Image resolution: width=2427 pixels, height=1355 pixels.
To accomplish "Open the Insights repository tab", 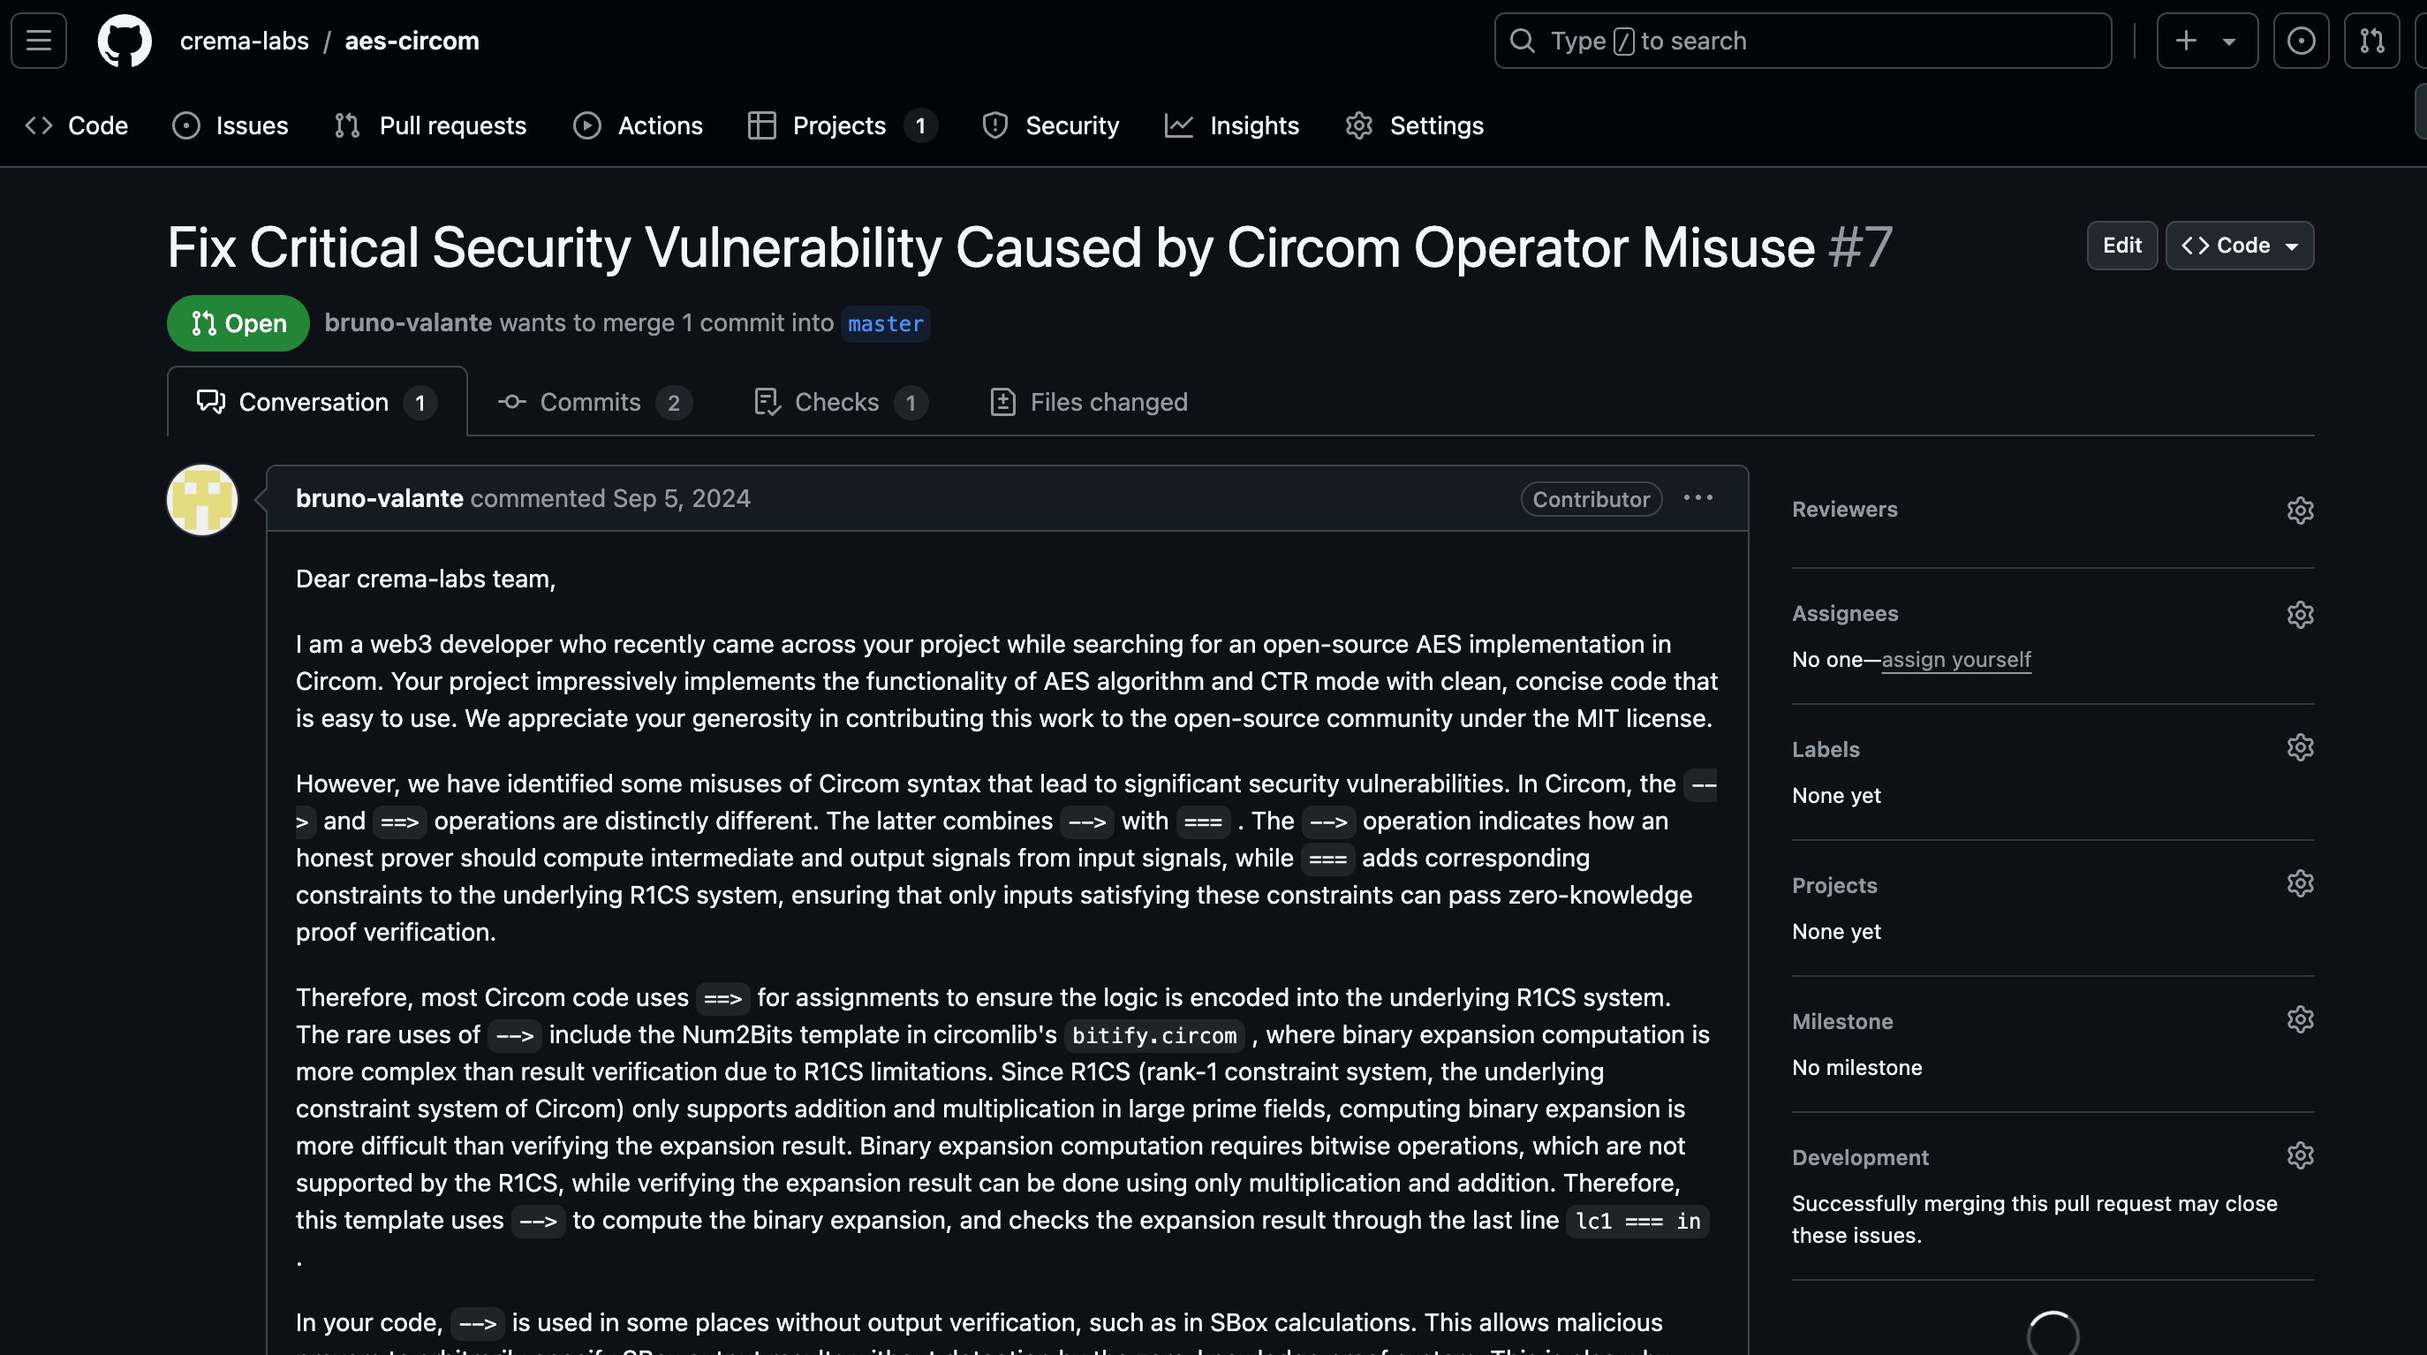I will tap(1231, 125).
